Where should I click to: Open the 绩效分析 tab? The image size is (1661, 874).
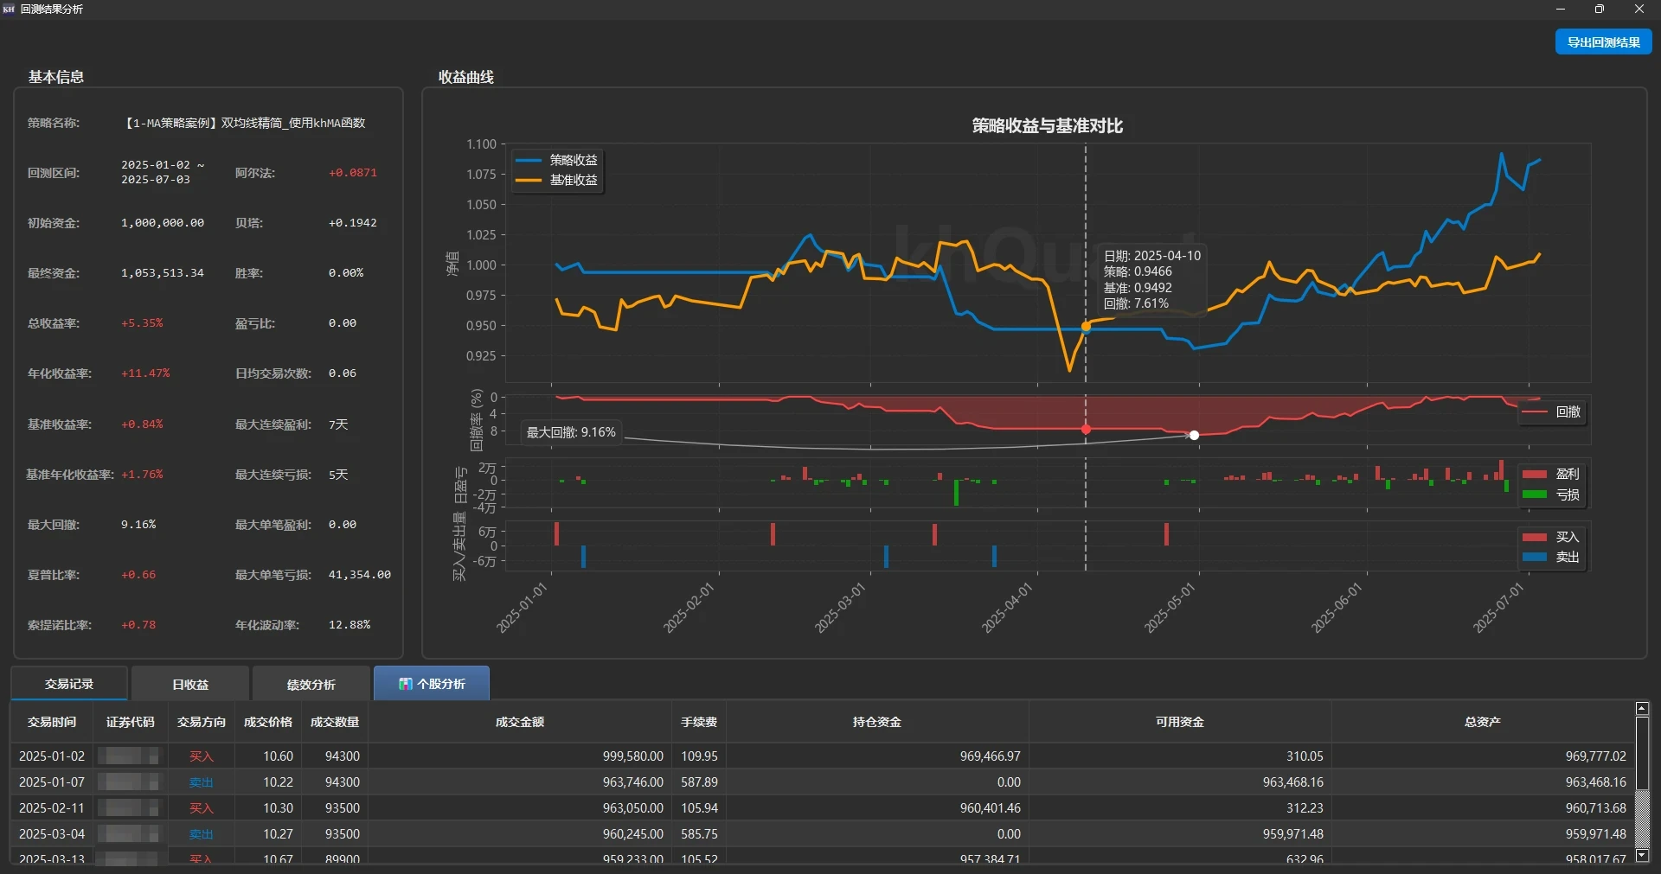pyautogui.click(x=311, y=684)
